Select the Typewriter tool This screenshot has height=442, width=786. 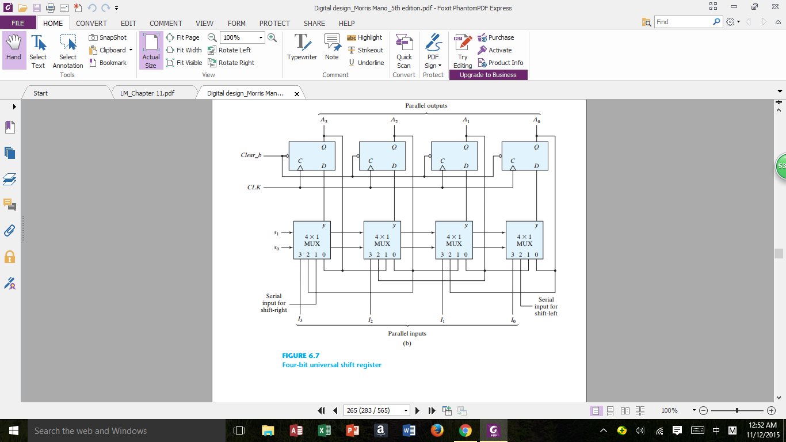302,47
